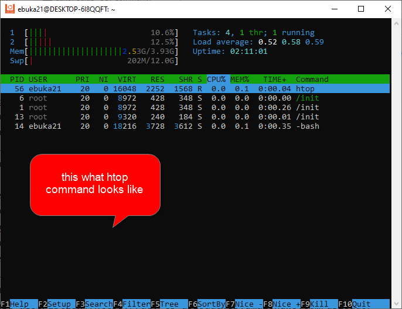Click the 10.6% CPU 1 value

click(162, 33)
